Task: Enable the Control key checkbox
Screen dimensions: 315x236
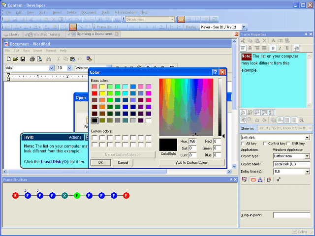Action: coord(265,144)
